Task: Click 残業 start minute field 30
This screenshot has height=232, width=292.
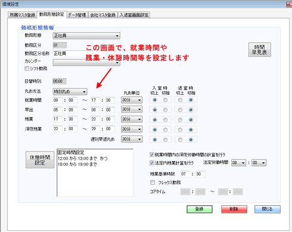Action: pyautogui.click(x=73, y=119)
